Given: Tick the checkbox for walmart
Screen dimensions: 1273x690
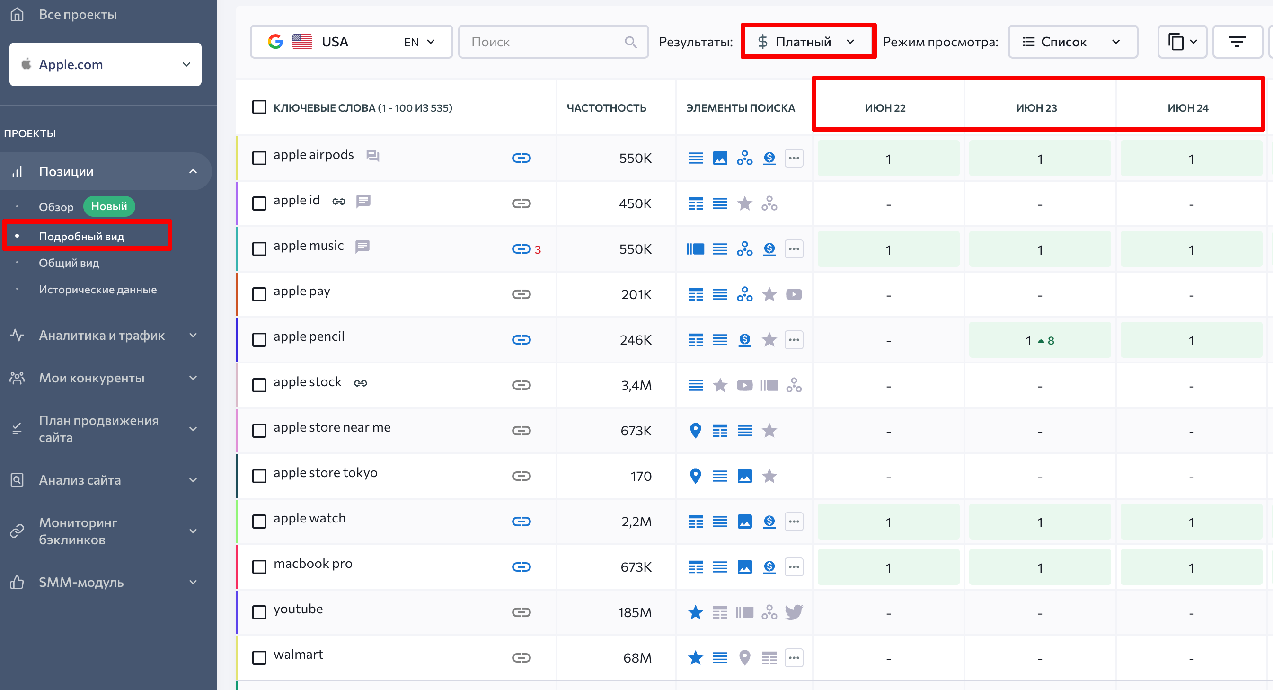Looking at the screenshot, I should [x=259, y=658].
